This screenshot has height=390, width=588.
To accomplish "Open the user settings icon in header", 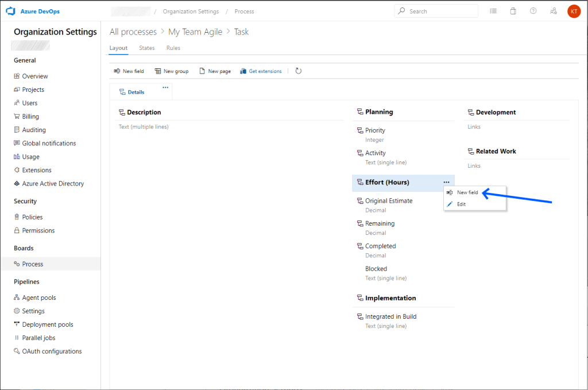I will click(553, 11).
